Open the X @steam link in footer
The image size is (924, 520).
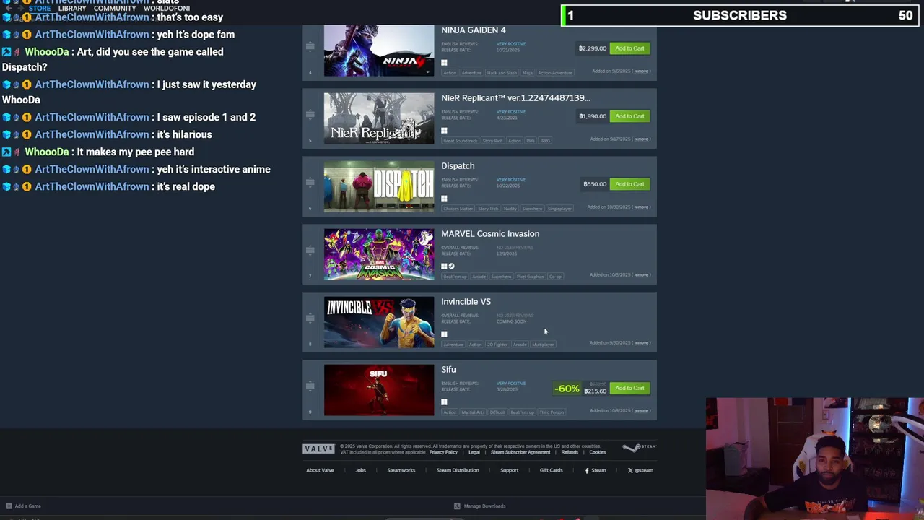pos(640,470)
